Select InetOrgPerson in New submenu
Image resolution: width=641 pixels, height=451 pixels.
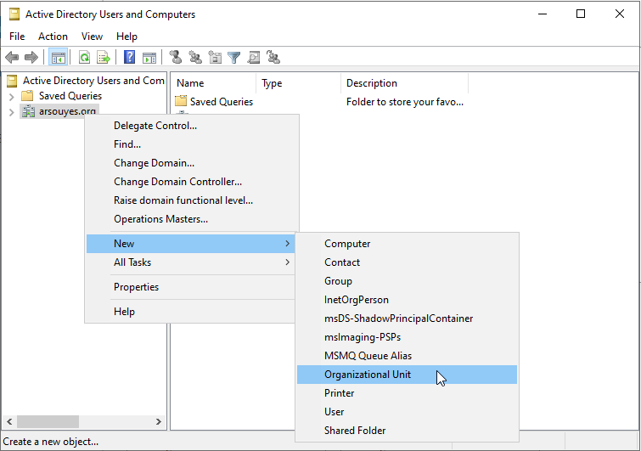tap(407, 300)
